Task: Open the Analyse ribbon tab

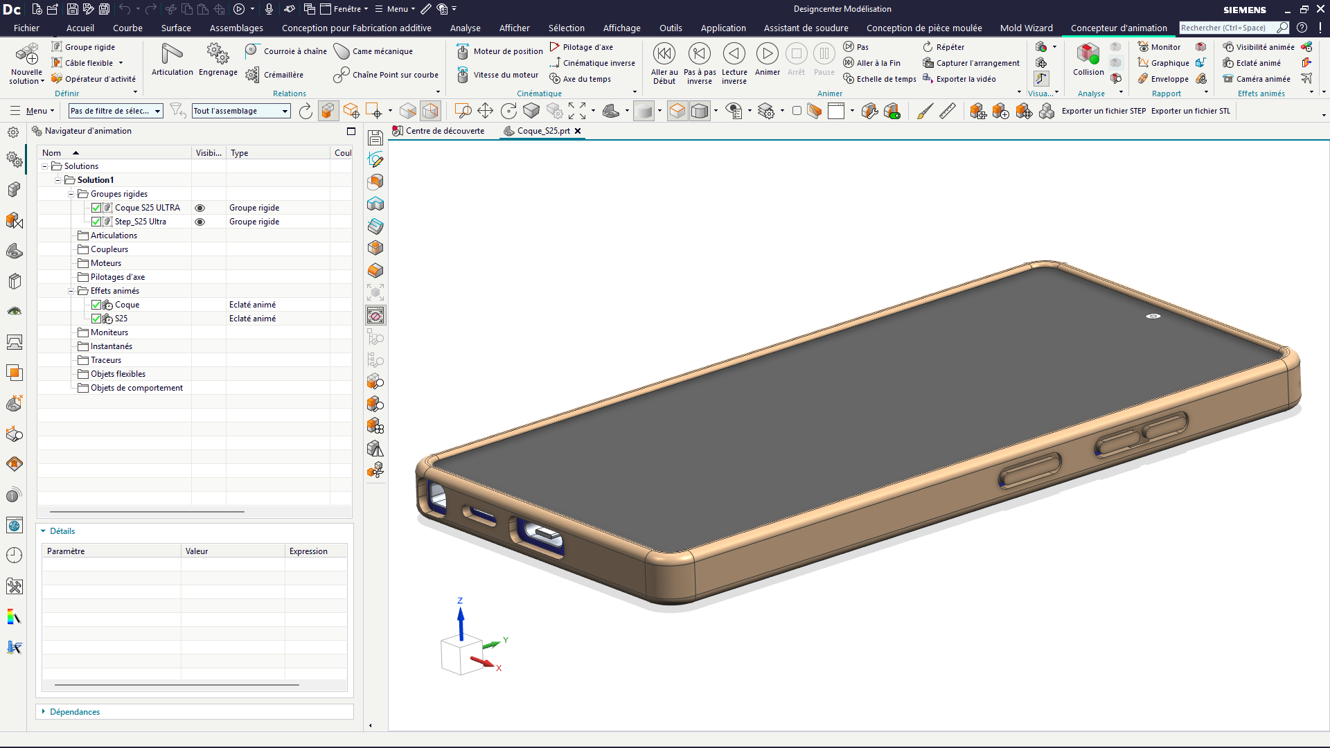Action: click(x=465, y=28)
